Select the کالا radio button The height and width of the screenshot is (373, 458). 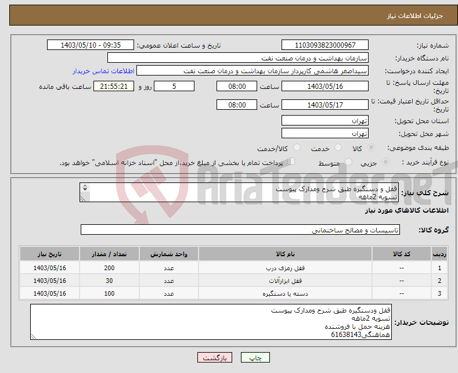pyautogui.click(x=371, y=148)
